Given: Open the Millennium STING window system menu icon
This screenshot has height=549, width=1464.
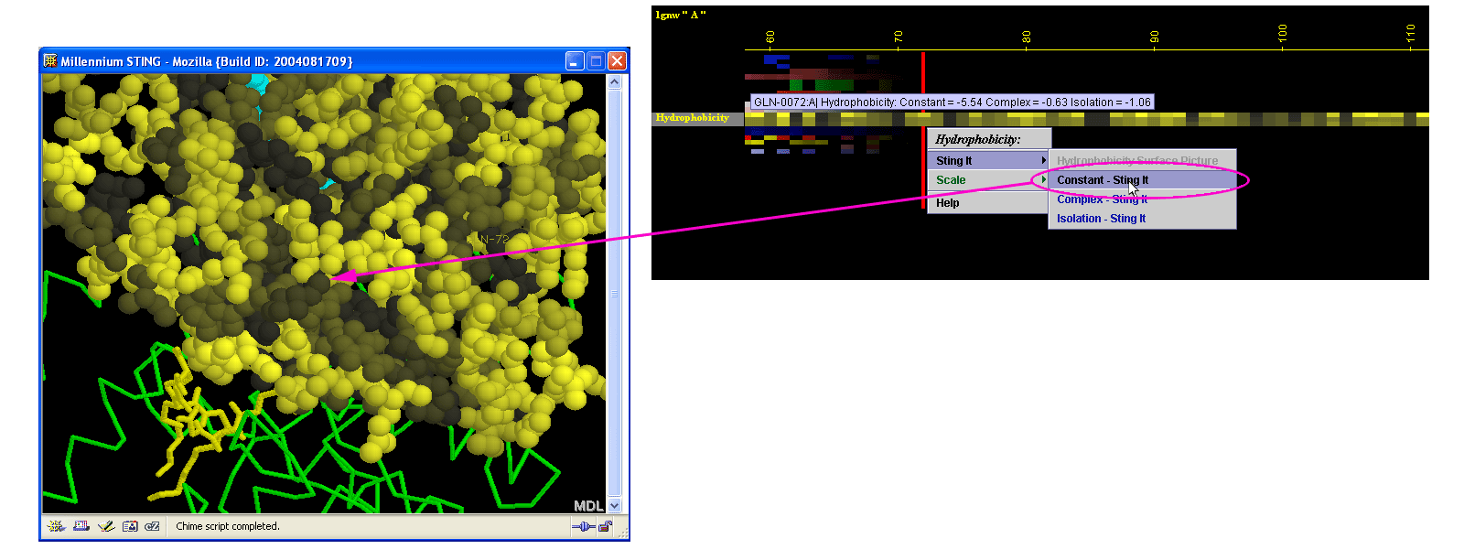Looking at the screenshot, I should 50,61.
